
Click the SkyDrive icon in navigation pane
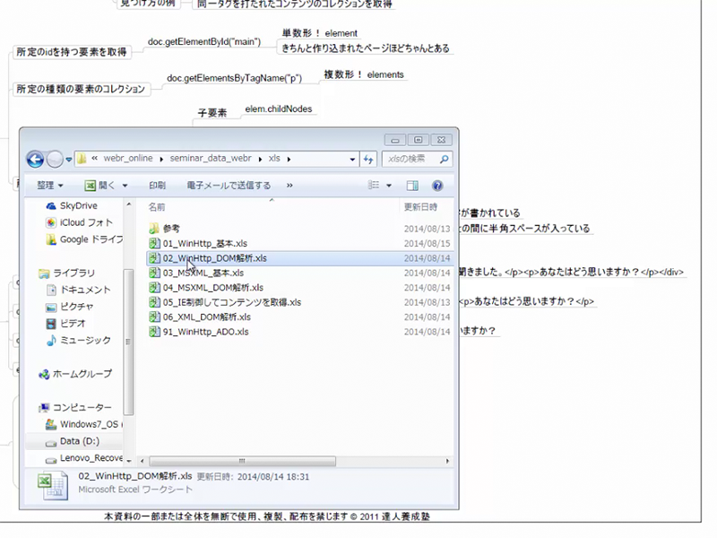tap(51, 206)
